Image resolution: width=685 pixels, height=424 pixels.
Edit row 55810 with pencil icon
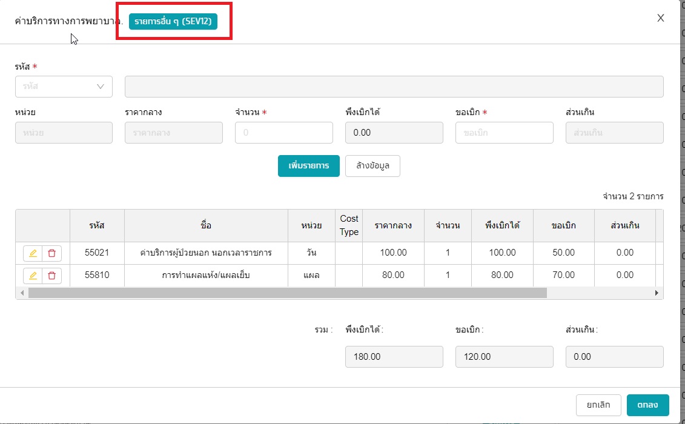[33, 276]
